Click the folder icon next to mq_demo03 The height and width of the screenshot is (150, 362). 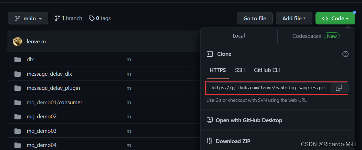[x=18, y=131]
